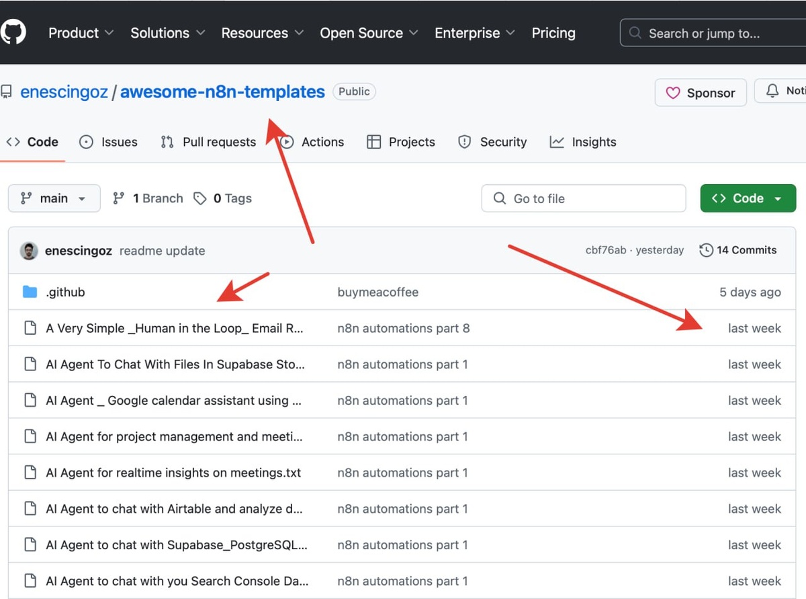Image resolution: width=806 pixels, height=599 pixels.
Task: Expand the green Code dropdown button
Action: click(x=748, y=198)
